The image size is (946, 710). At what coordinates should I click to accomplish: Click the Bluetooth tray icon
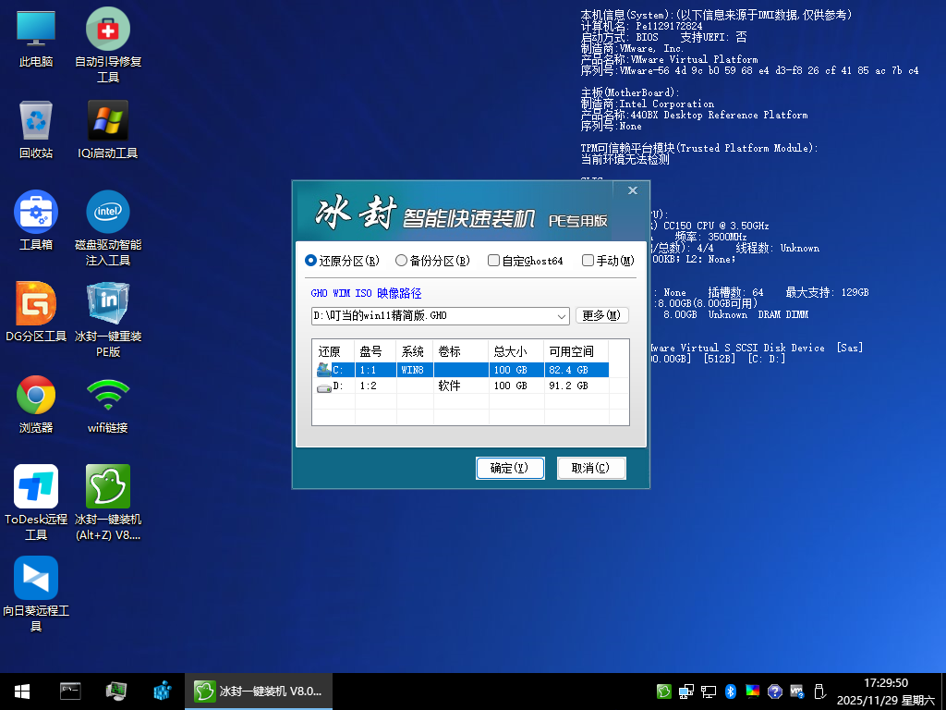click(731, 691)
